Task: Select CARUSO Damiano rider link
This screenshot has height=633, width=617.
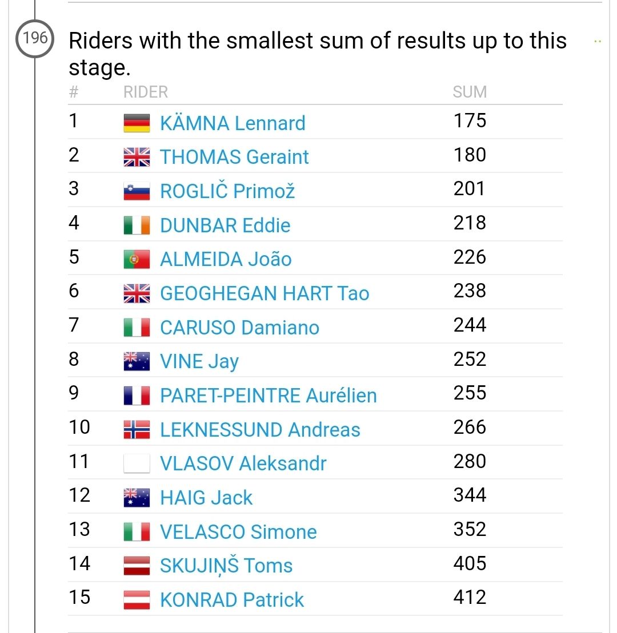Action: coord(239,328)
